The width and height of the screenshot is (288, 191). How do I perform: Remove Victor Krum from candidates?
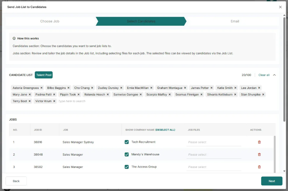pos(54,101)
